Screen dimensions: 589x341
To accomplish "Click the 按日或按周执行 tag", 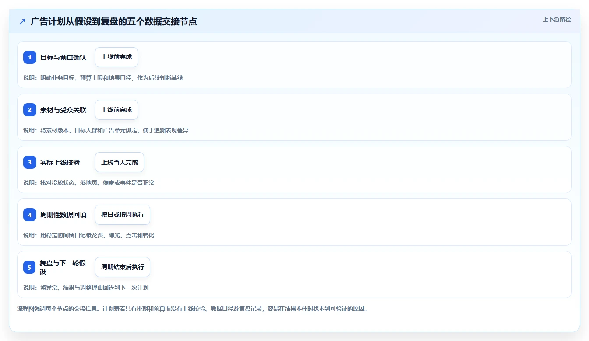I will [123, 215].
